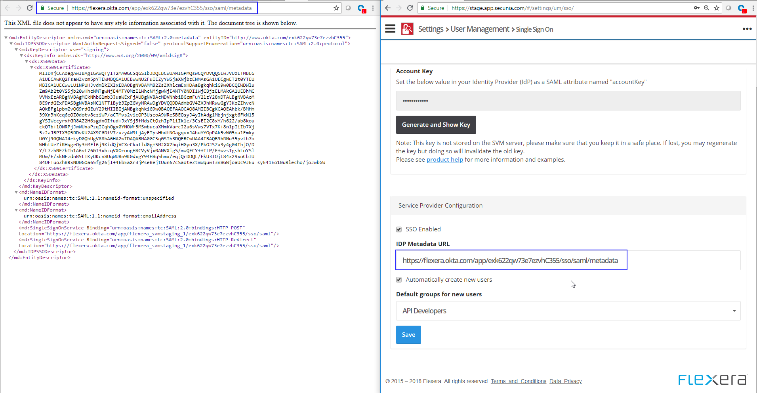757x393 pixels.
Task: Reload the stage.app.secunia.com page
Action: 410,8
